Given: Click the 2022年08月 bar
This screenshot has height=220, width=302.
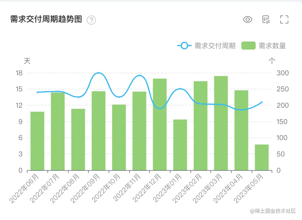Looking at the screenshot, I should pyautogui.click(x=78, y=140).
